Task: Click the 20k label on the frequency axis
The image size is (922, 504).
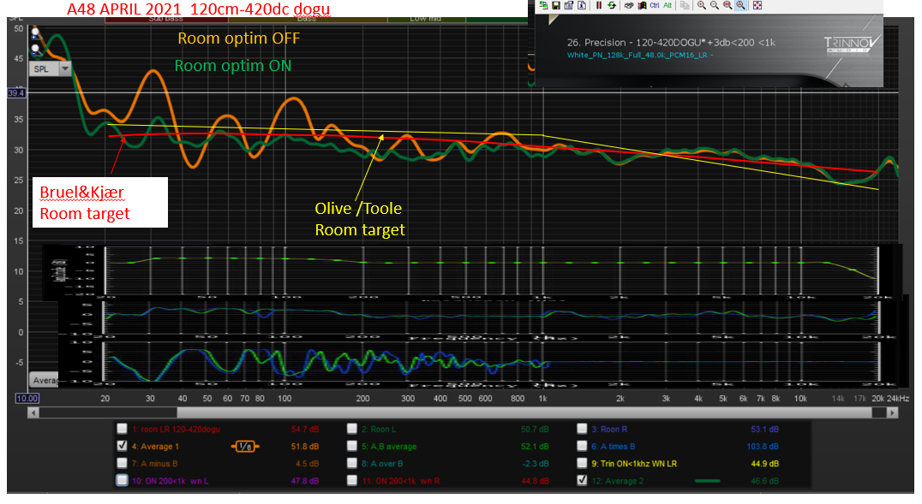Action: coord(878,398)
